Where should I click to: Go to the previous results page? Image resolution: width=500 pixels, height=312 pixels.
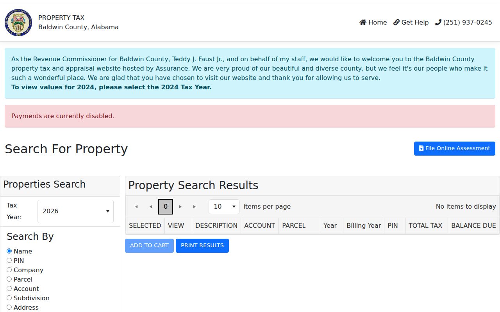pyautogui.click(x=151, y=207)
